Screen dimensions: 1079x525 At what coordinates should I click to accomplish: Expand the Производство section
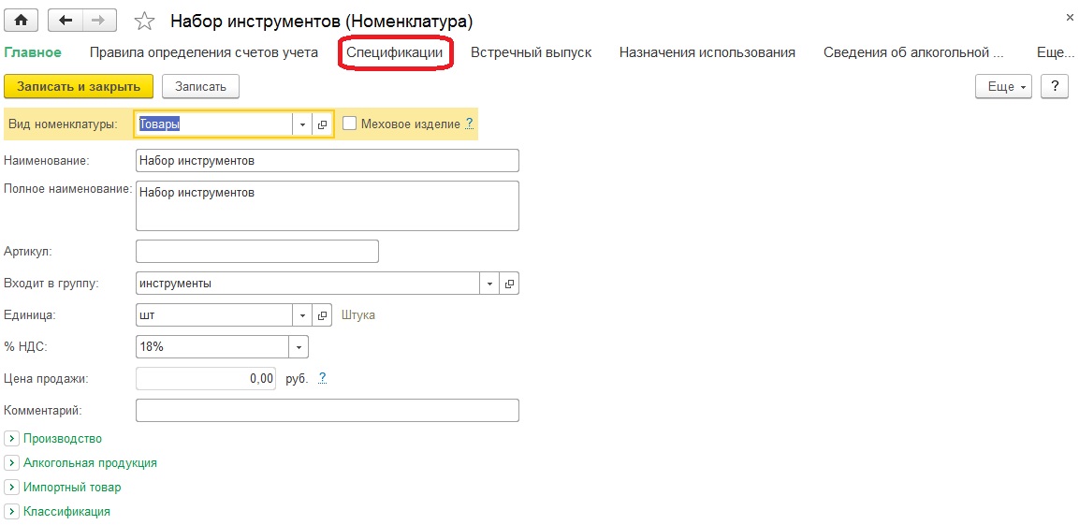pos(53,438)
